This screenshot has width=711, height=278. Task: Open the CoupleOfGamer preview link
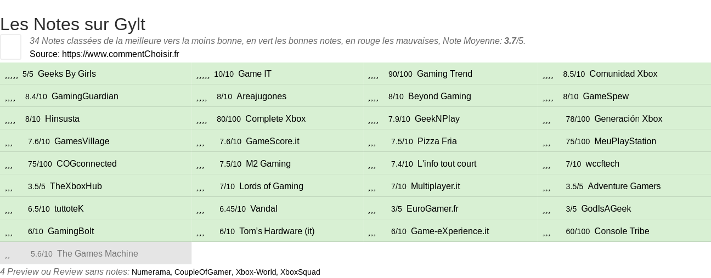(x=203, y=272)
